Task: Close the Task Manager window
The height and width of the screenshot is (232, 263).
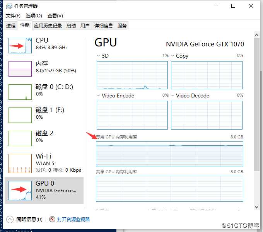Action: (251, 6)
